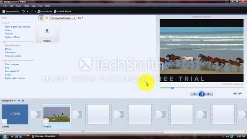Click the preview monitor video
Image resolution: width=247 pixels, height=139 pixels.
(x=201, y=51)
